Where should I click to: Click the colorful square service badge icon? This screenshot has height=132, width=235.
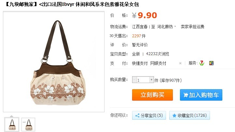(211, 63)
